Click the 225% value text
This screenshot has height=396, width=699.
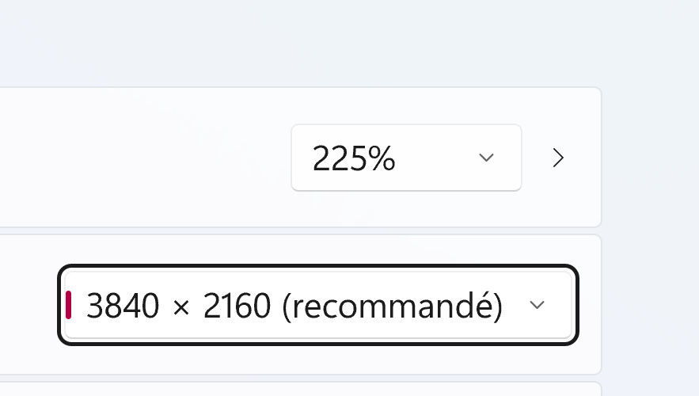[353, 158]
